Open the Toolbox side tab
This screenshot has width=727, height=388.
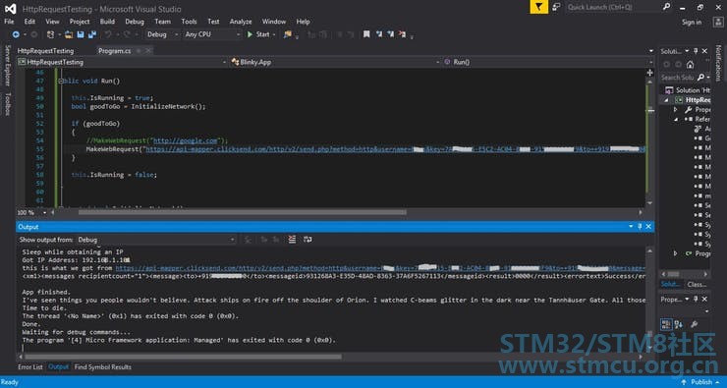(8, 104)
